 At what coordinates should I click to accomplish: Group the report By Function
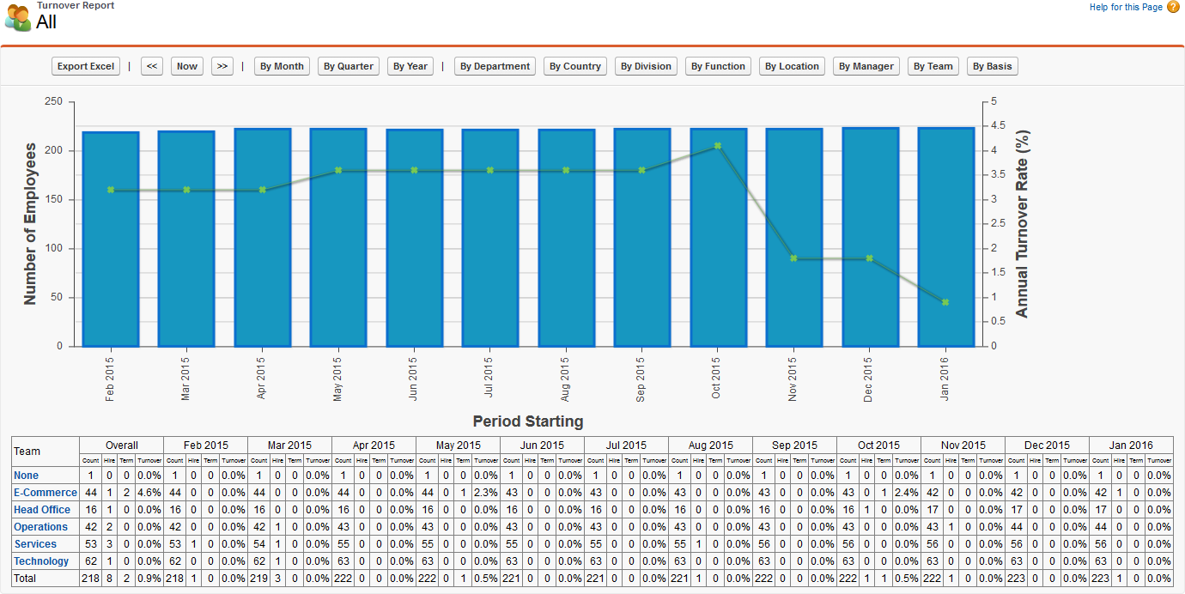(x=719, y=66)
